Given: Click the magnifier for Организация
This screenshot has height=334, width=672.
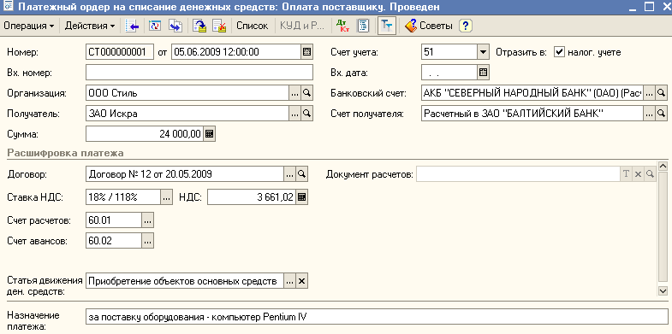Looking at the screenshot, I should [x=306, y=93].
